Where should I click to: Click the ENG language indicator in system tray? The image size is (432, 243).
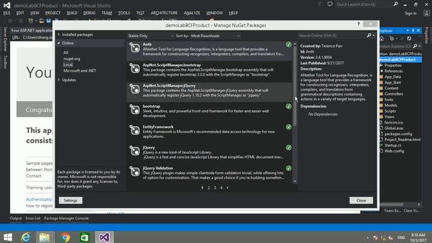401,237
